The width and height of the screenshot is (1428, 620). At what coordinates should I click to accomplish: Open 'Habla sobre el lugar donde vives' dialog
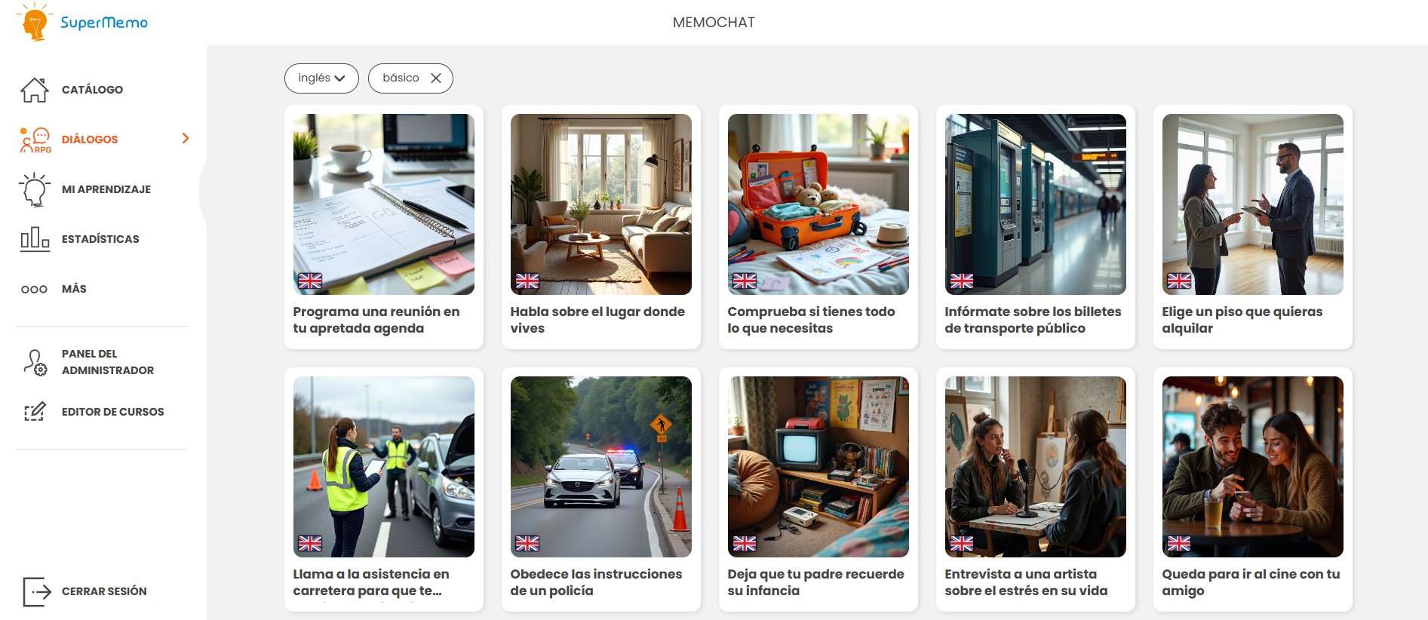pyautogui.click(x=601, y=227)
